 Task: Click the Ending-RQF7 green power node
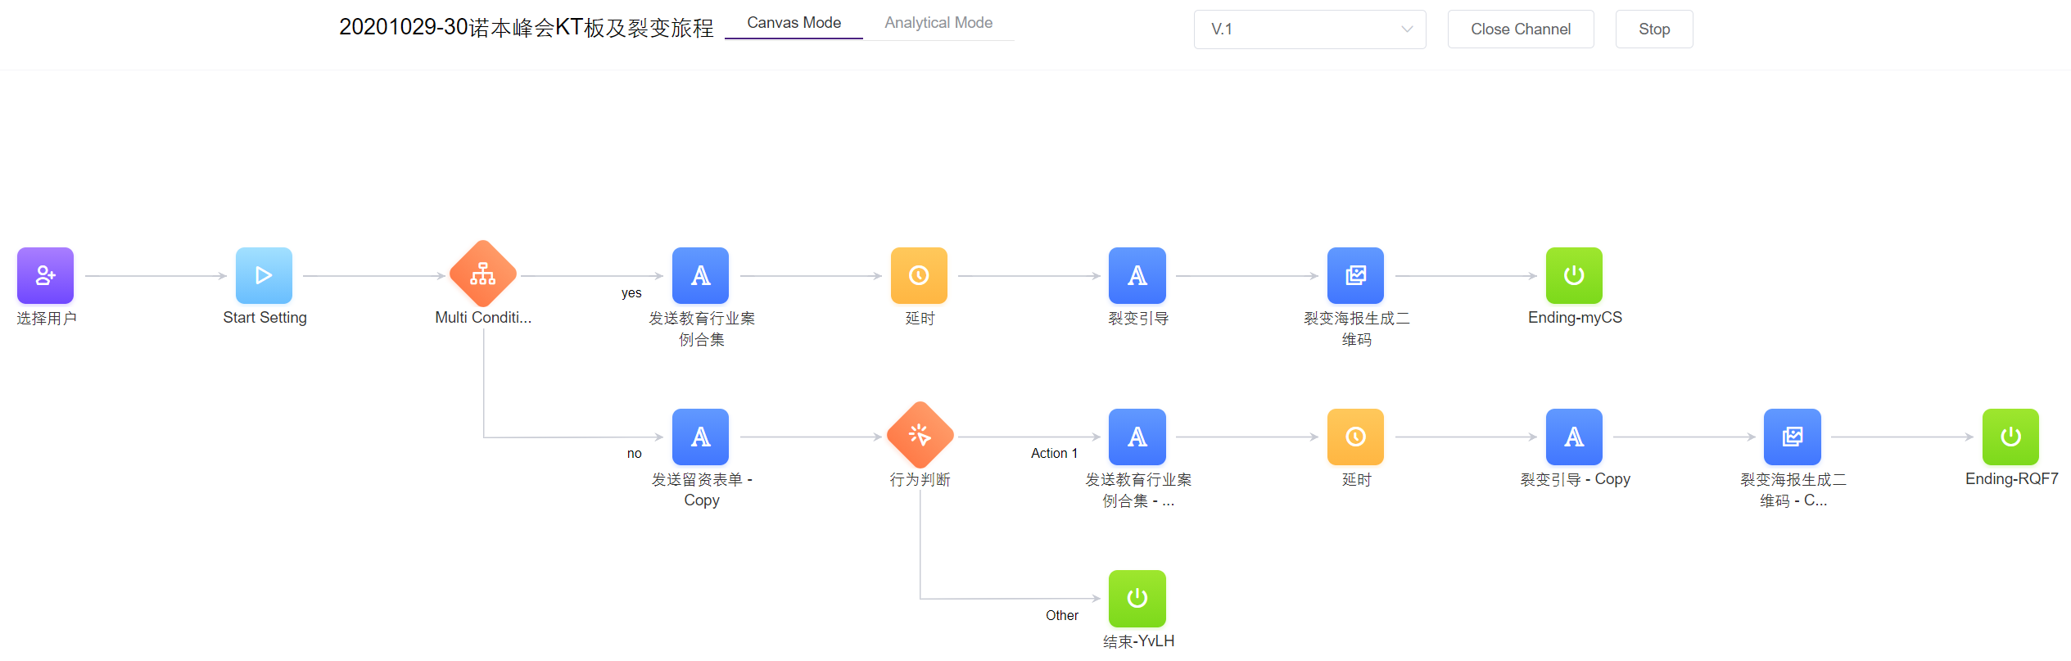pos(2010,437)
